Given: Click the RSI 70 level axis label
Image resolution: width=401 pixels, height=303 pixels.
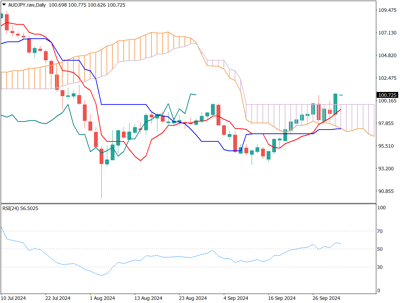Looking at the screenshot, I should click(380, 231).
